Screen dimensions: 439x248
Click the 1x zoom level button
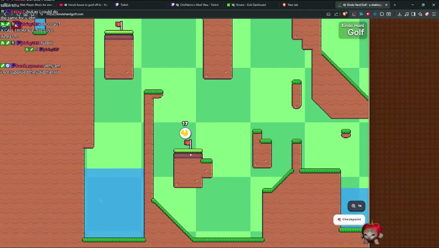tap(356, 206)
